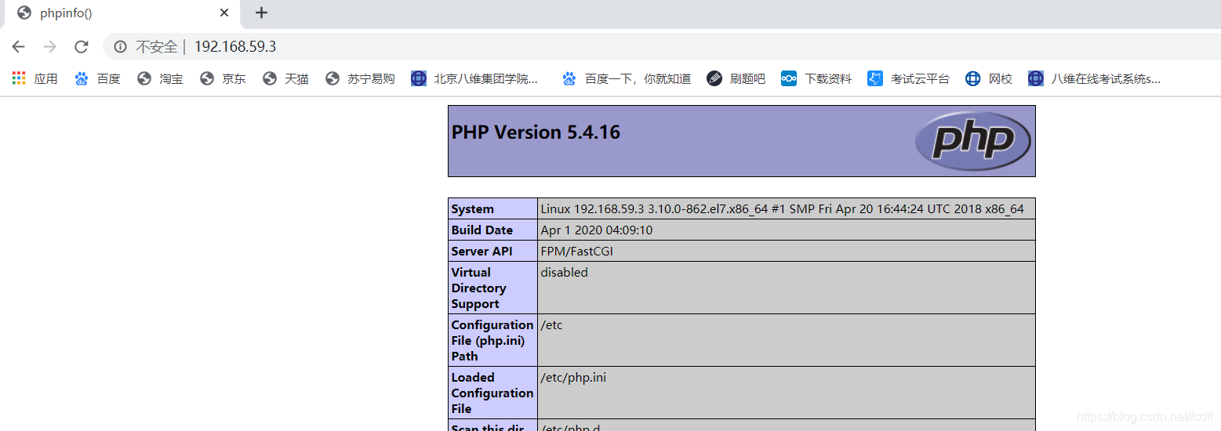1221x431 pixels.
Task: Click the Loaded Configuration File label
Action: coord(492,393)
